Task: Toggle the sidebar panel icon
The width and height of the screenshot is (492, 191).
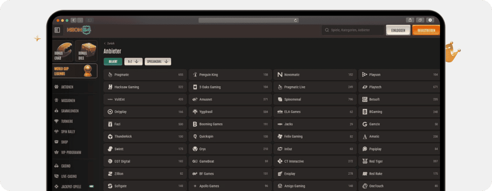Action: 57,31
